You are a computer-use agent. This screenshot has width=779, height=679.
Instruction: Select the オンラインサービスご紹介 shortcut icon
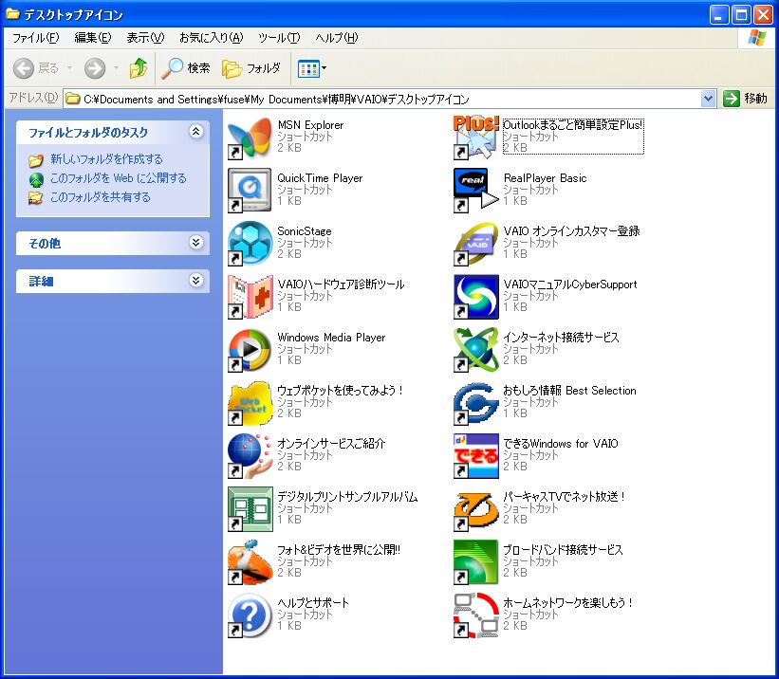tap(250, 456)
